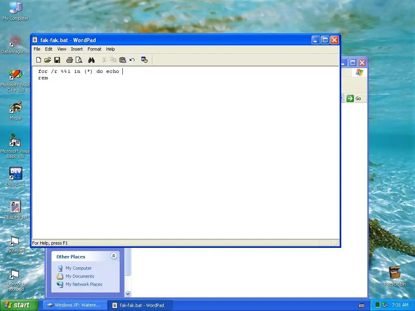
Task: Click the WordPad status bar resize grip
Action: [337, 243]
